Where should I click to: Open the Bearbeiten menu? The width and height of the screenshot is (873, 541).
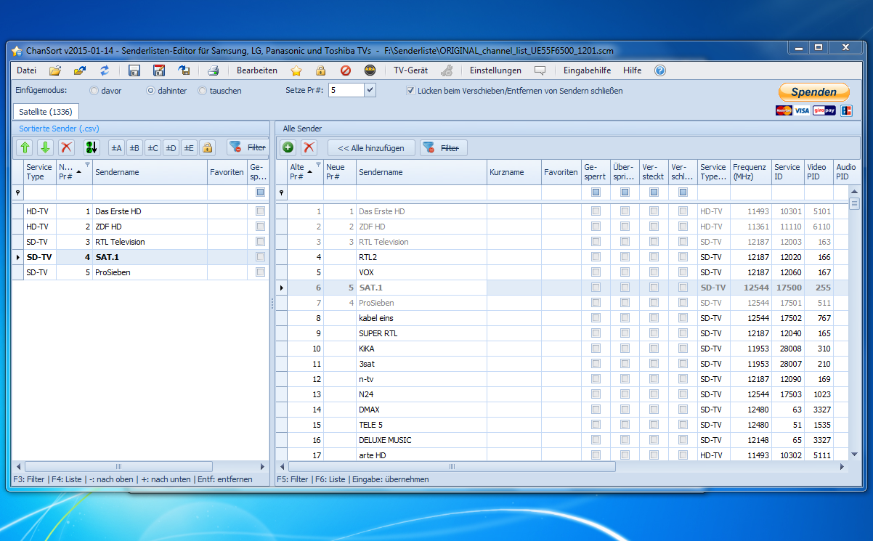(x=256, y=70)
